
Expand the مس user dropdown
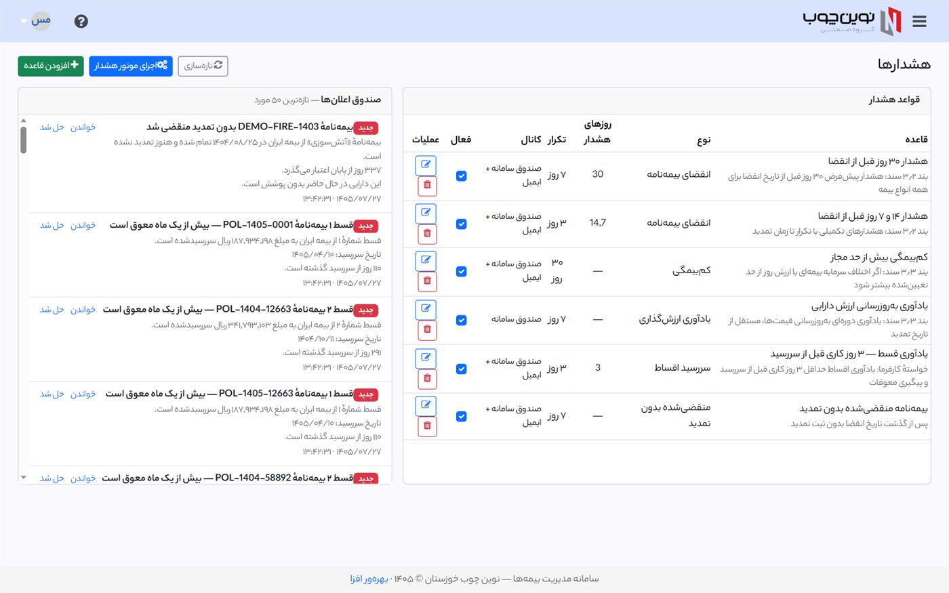(x=37, y=21)
